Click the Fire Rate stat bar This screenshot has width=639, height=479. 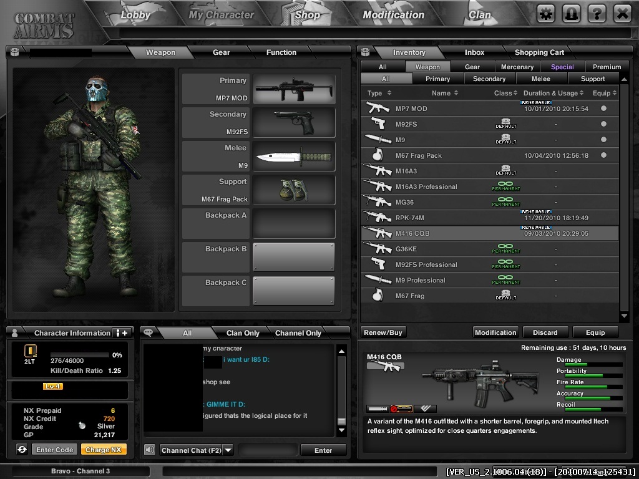594,387
